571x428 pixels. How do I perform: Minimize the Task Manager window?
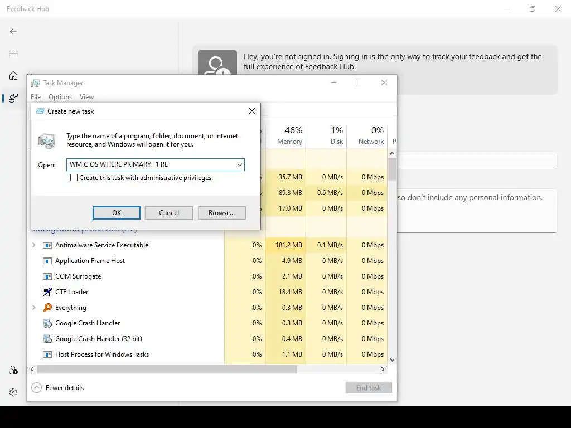333,82
